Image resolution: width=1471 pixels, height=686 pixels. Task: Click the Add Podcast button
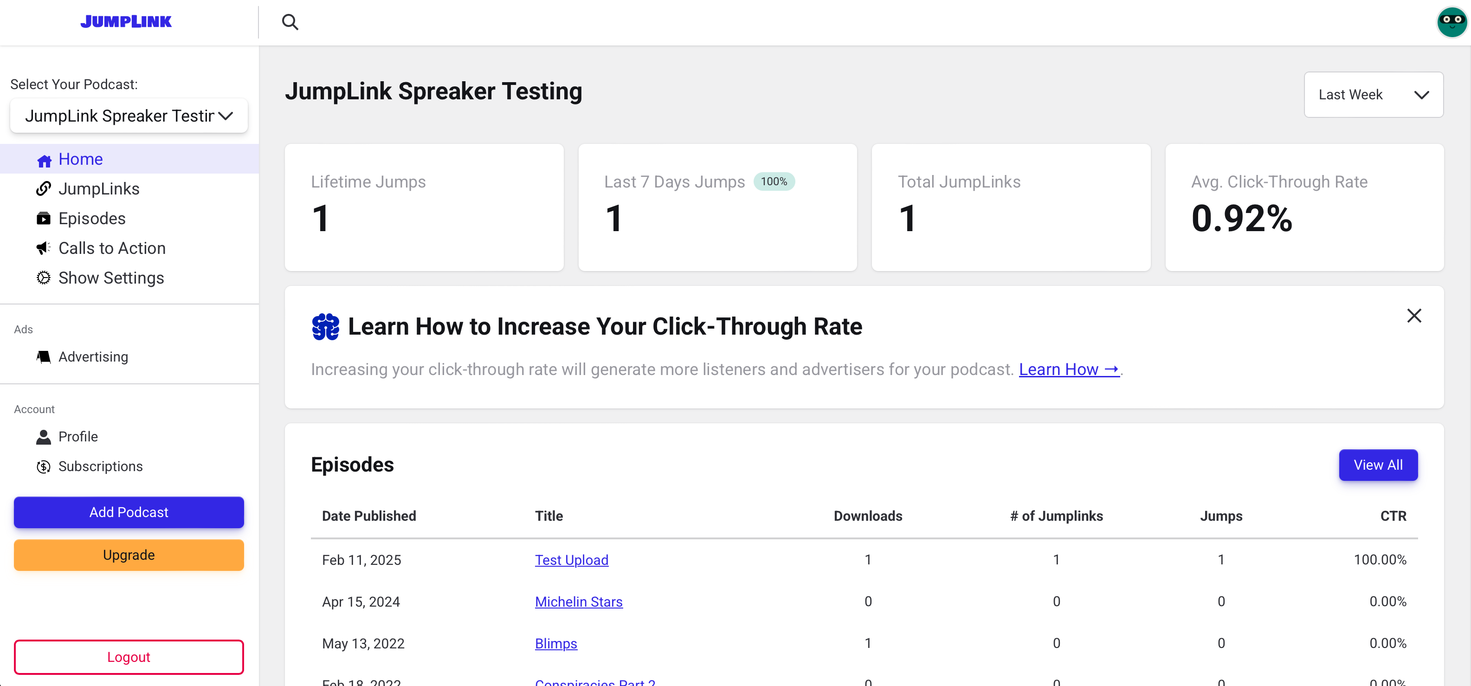[129, 512]
